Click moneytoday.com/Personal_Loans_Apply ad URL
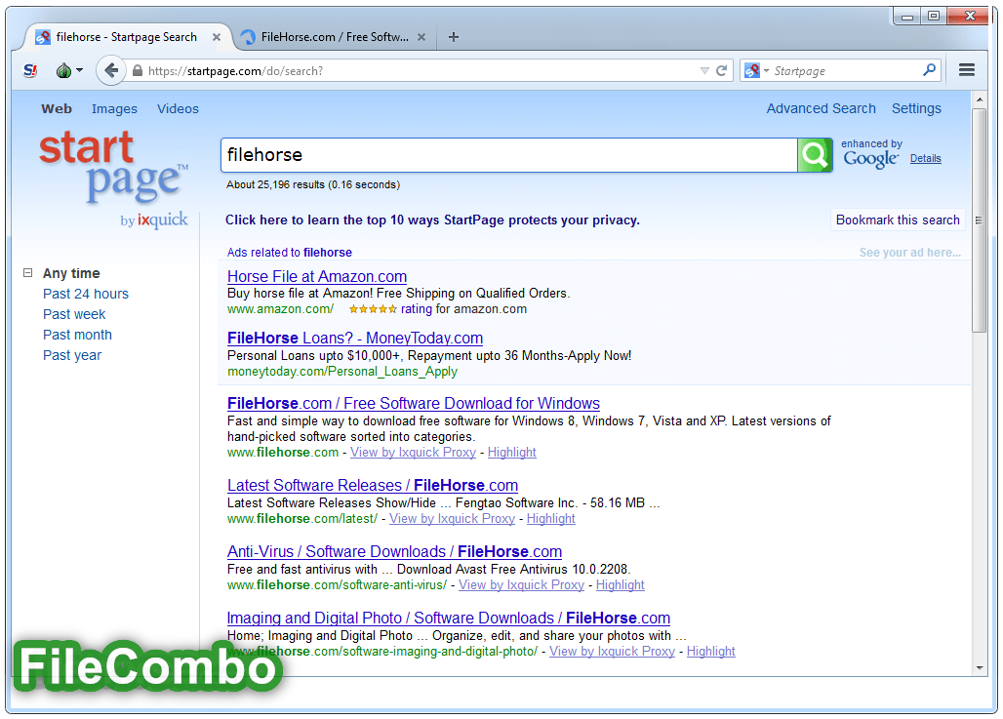1003x719 pixels. [342, 371]
